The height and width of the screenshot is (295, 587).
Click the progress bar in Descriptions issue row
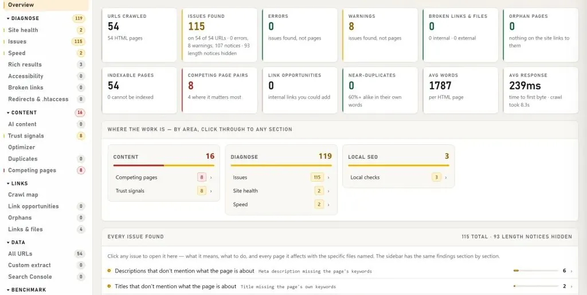click(536, 271)
